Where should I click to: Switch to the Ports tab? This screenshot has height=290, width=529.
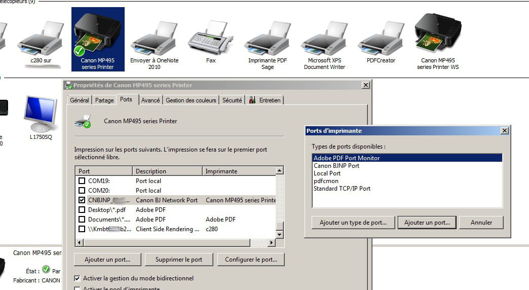(126, 99)
